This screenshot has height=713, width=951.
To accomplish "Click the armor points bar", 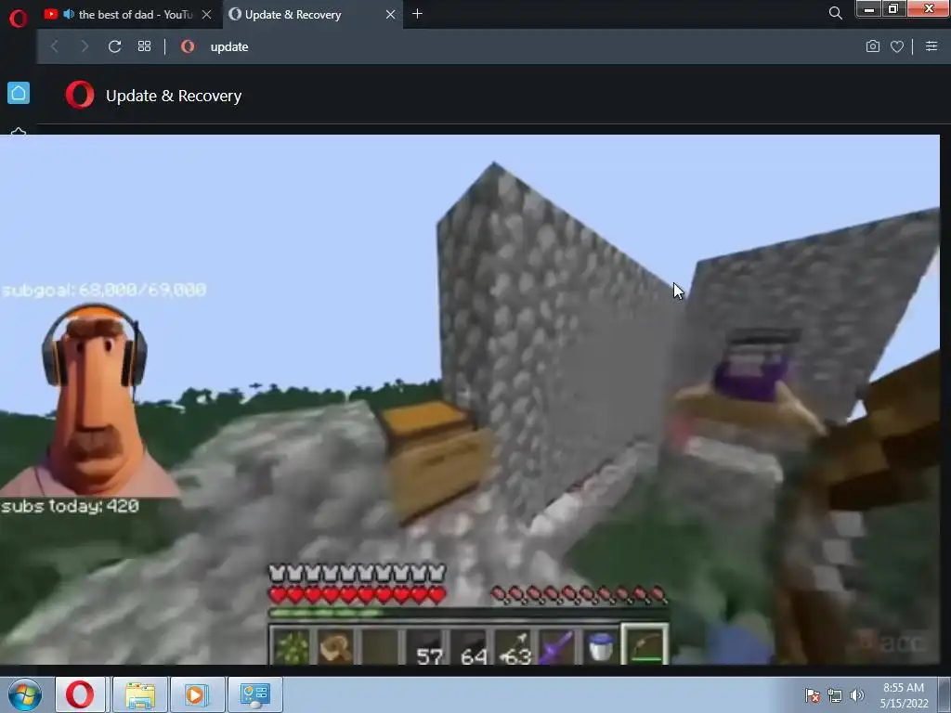I will click(x=358, y=573).
